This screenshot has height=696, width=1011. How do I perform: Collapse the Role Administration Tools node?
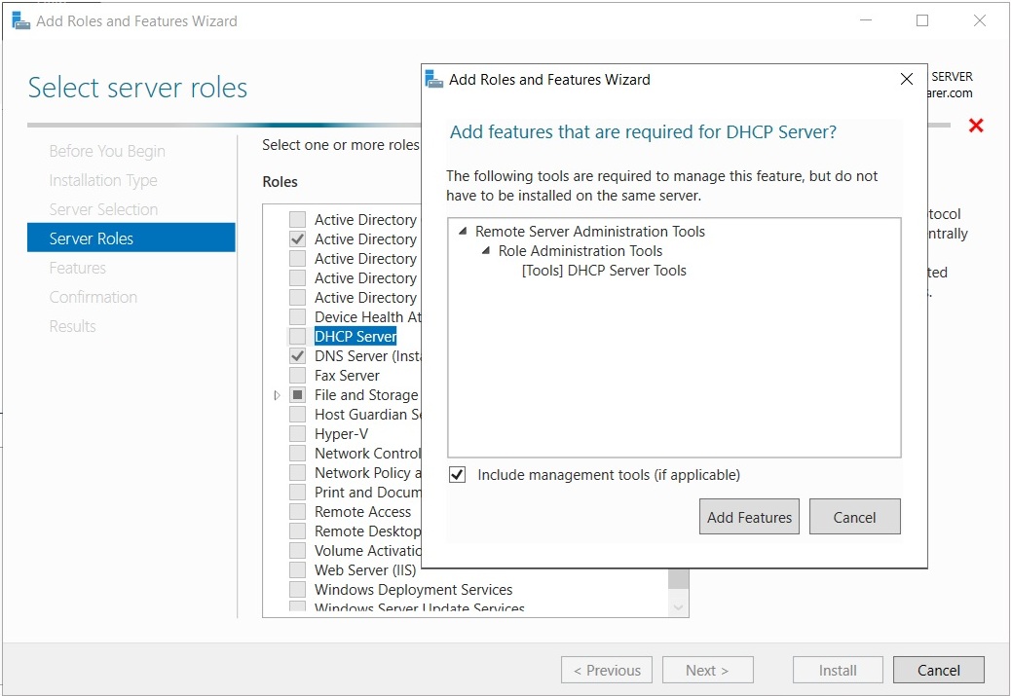485,251
